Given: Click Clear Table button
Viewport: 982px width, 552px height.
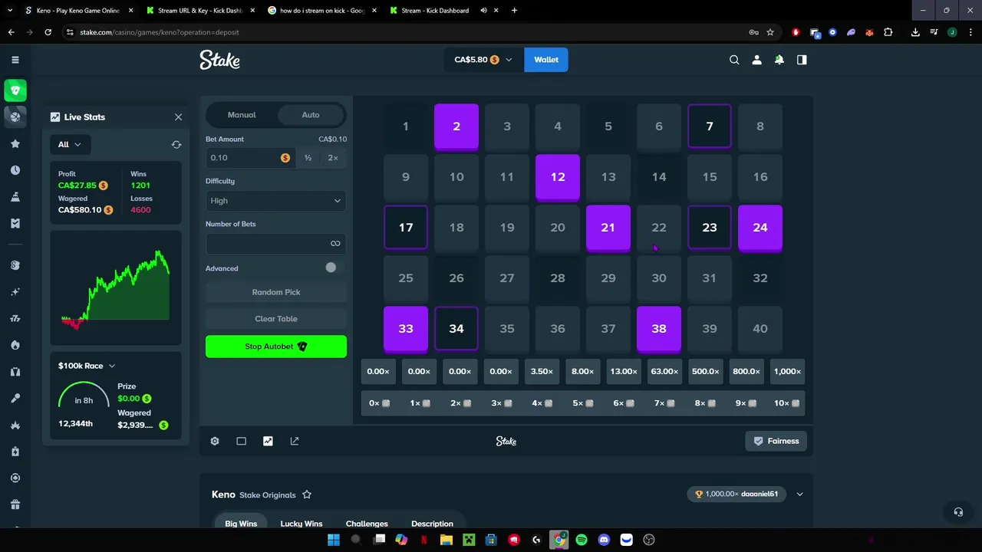Looking at the screenshot, I should click(x=276, y=319).
